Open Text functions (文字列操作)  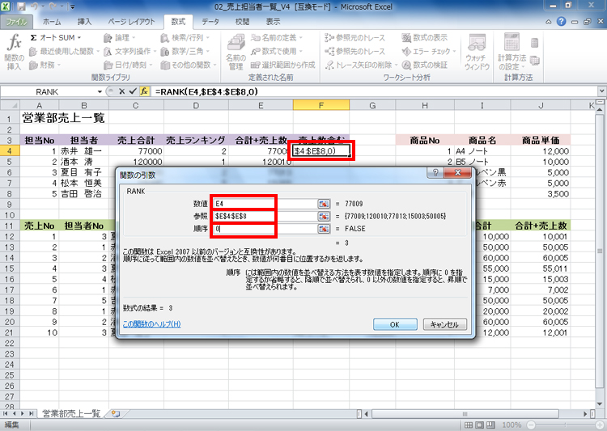click(129, 52)
